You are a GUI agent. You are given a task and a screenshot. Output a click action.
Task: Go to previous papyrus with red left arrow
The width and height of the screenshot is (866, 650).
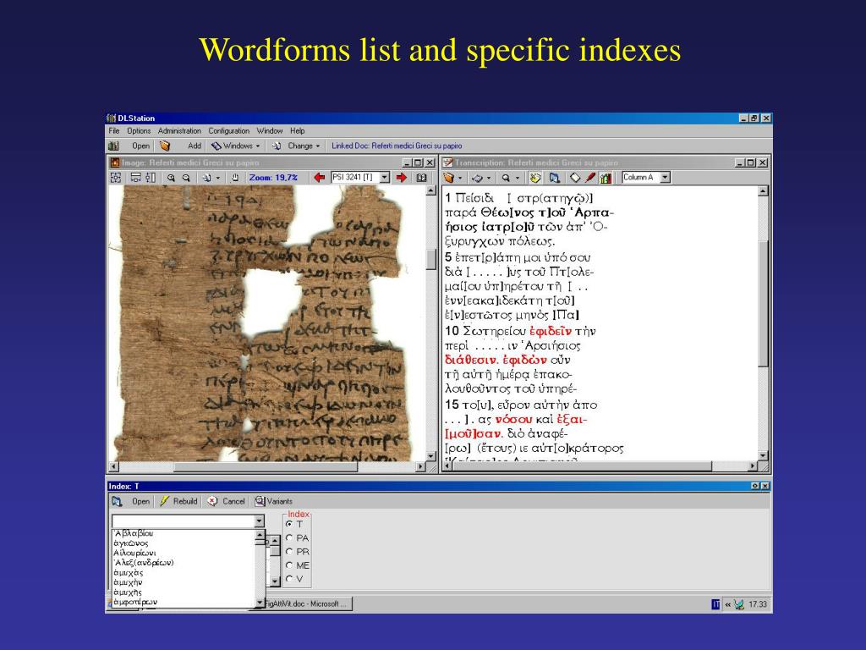coord(319,178)
